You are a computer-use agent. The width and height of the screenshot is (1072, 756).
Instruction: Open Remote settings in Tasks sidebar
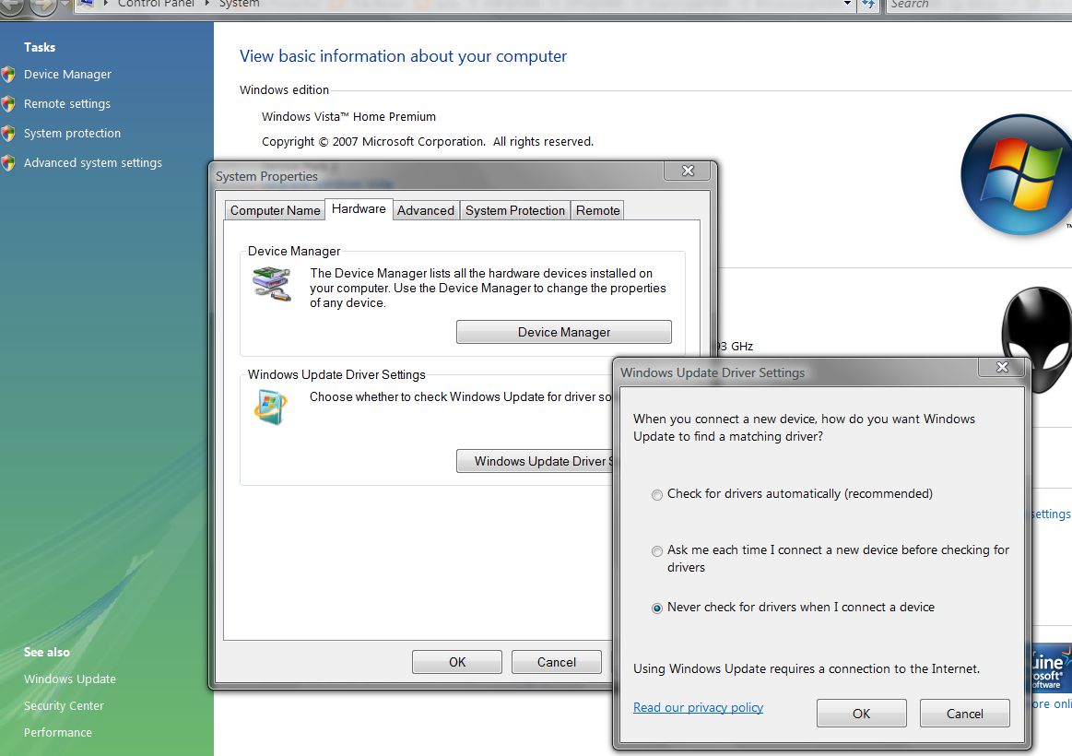pyautogui.click(x=67, y=104)
